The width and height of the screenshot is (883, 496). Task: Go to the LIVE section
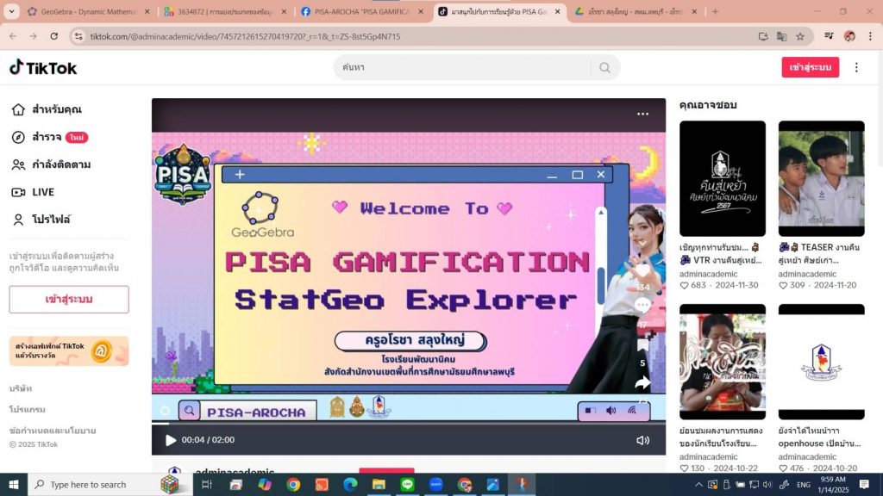[x=34, y=192]
